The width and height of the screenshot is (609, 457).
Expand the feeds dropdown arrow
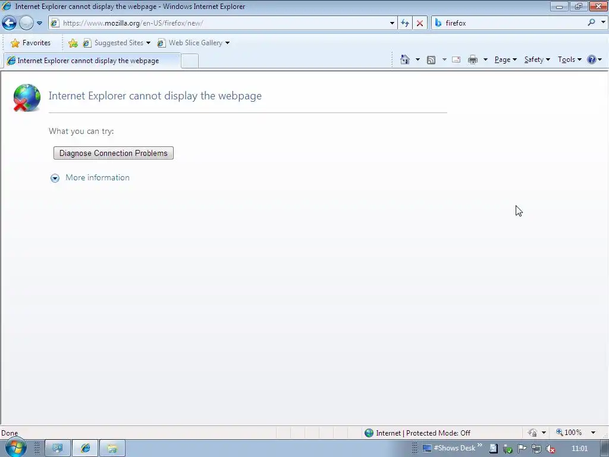tap(444, 60)
